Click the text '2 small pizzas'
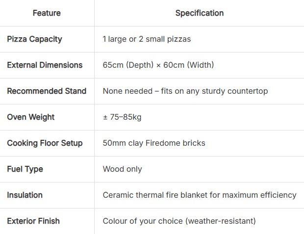 click(x=165, y=39)
